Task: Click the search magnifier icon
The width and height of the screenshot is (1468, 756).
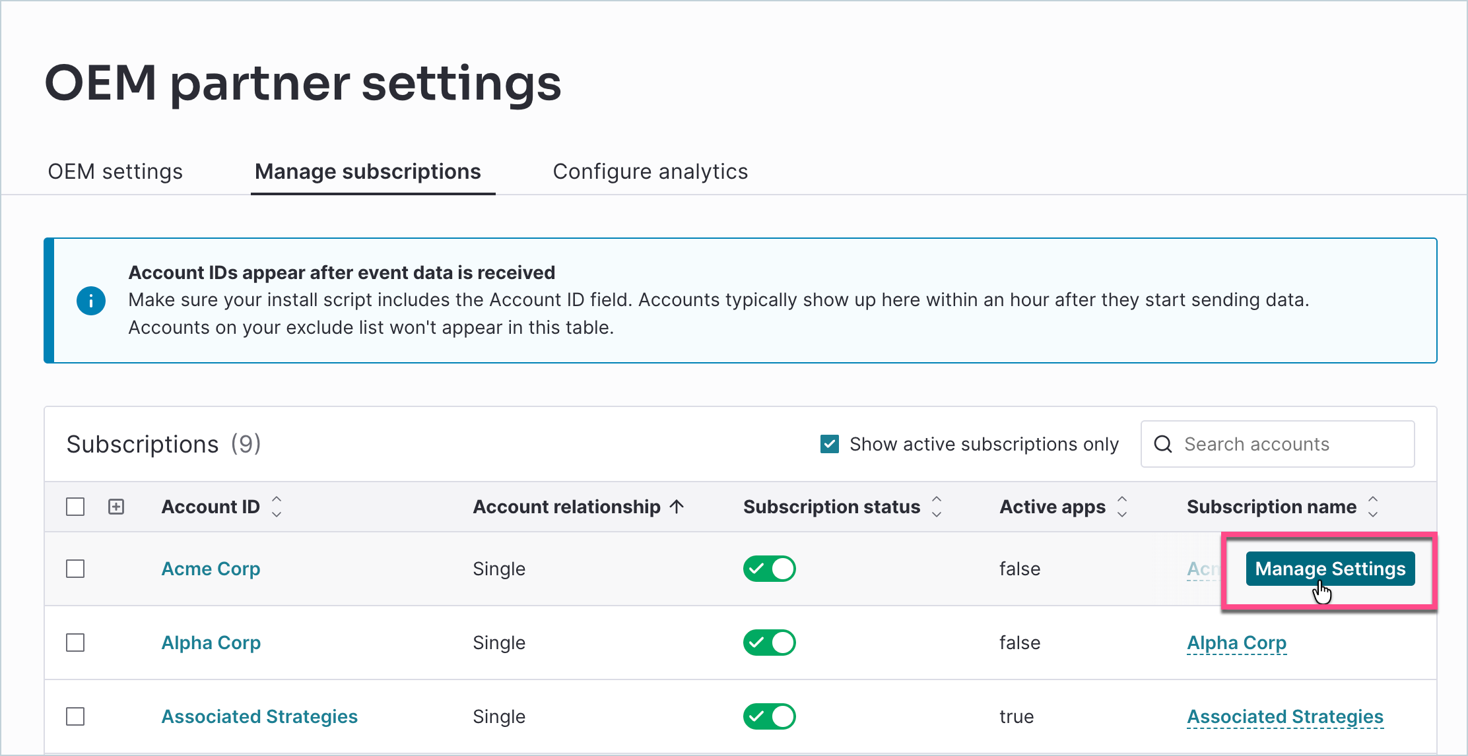Action: click(x=1163, y=444)
